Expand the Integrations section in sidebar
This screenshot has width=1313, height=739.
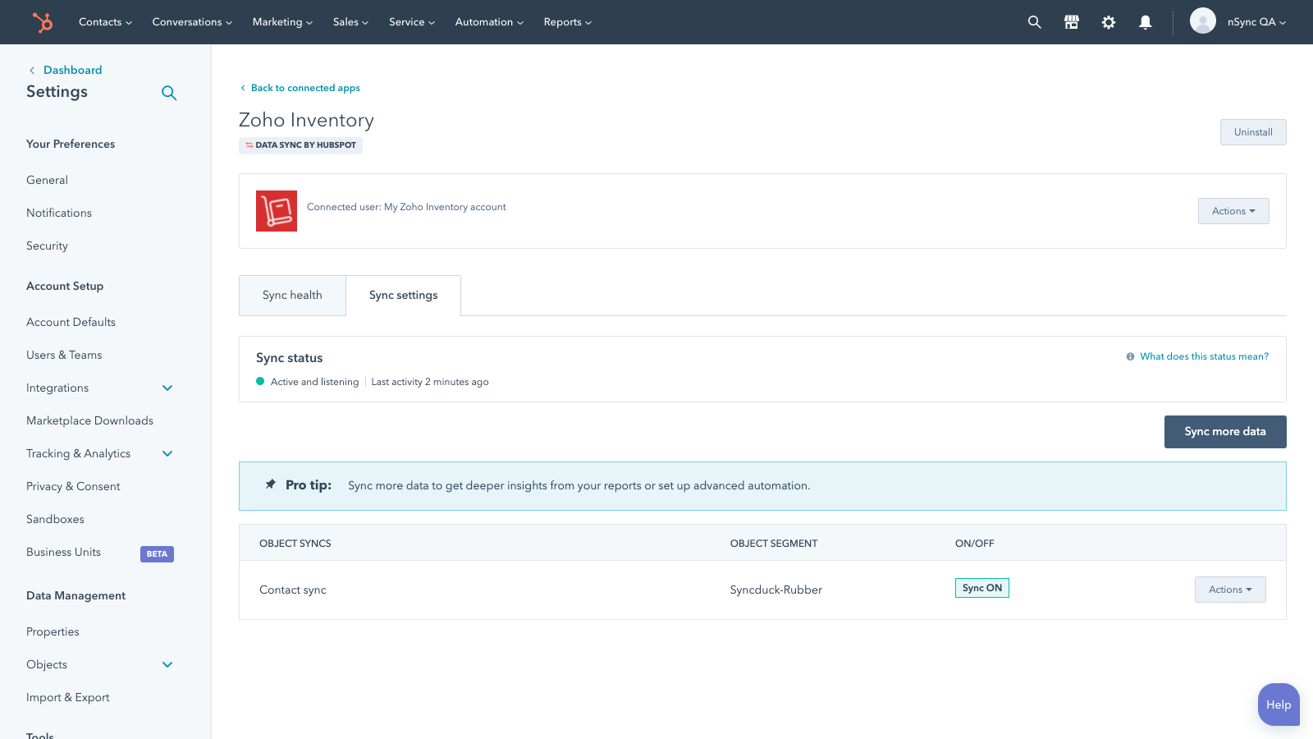[x=167, y=388]
